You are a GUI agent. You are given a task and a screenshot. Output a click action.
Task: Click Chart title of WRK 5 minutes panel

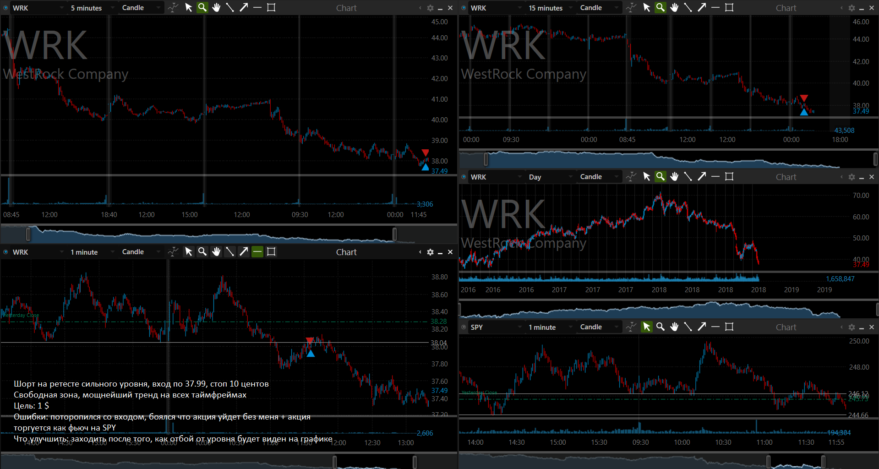pyautogui.click(x=346, y=8)
